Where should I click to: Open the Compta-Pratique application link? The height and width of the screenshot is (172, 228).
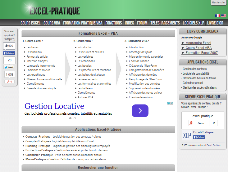pos(37,141)
